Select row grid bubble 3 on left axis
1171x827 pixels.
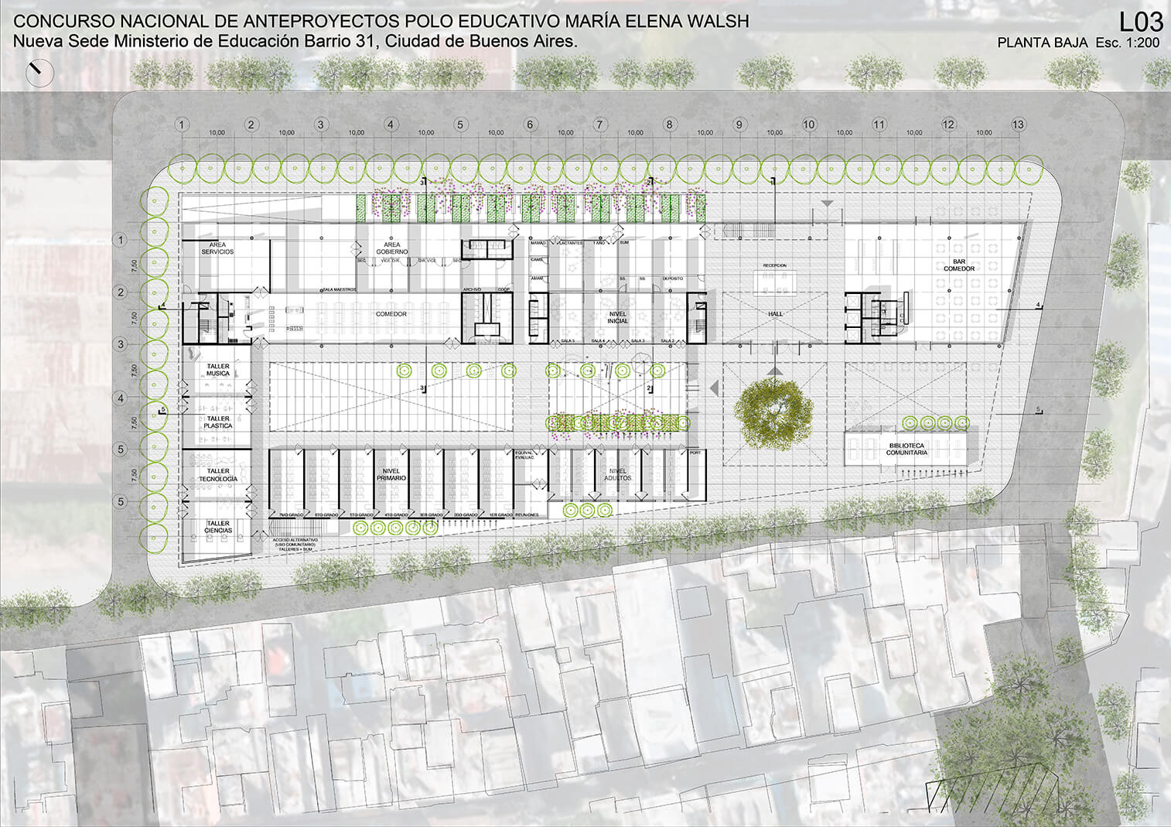120,343
